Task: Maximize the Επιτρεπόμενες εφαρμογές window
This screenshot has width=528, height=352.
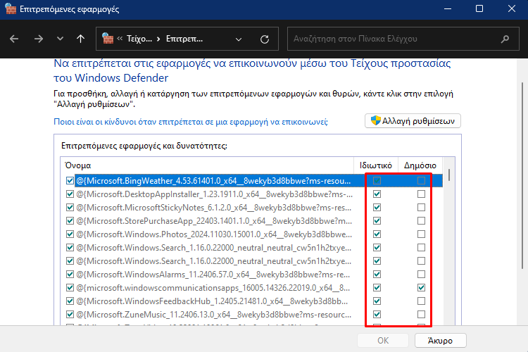Action: (x=479, y=9)
